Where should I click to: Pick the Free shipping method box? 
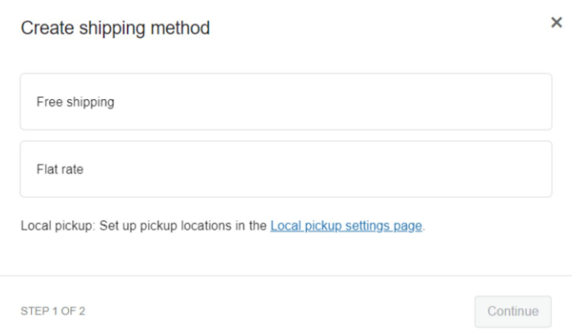pyautogui.click(x=286, y=102)
